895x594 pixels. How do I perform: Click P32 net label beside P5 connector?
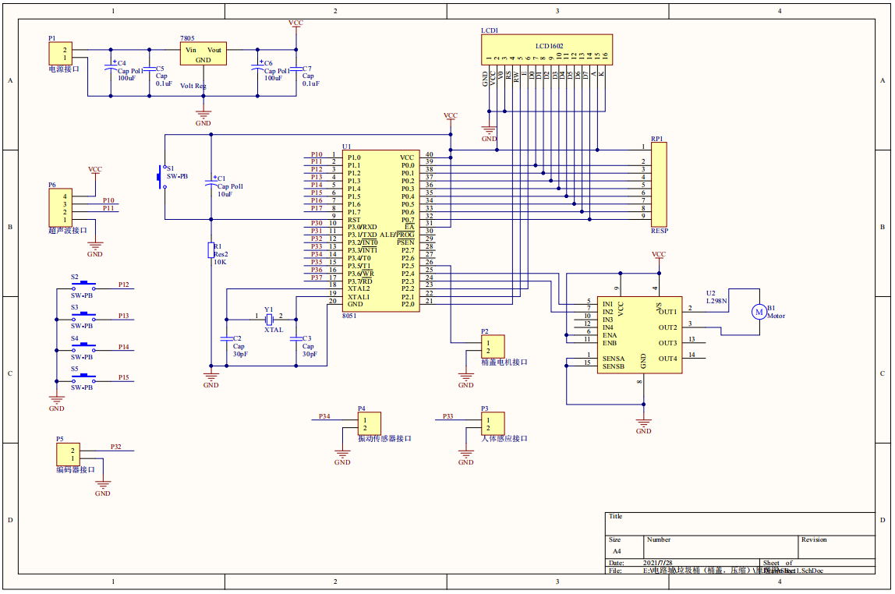click(x=116, y=447)
